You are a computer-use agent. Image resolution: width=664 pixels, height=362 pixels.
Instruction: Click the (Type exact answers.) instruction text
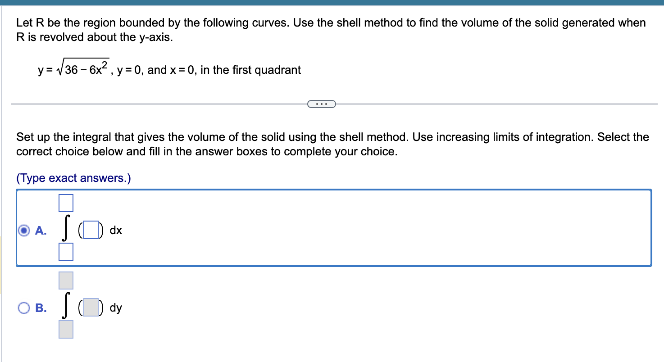(x=73, y=178)
